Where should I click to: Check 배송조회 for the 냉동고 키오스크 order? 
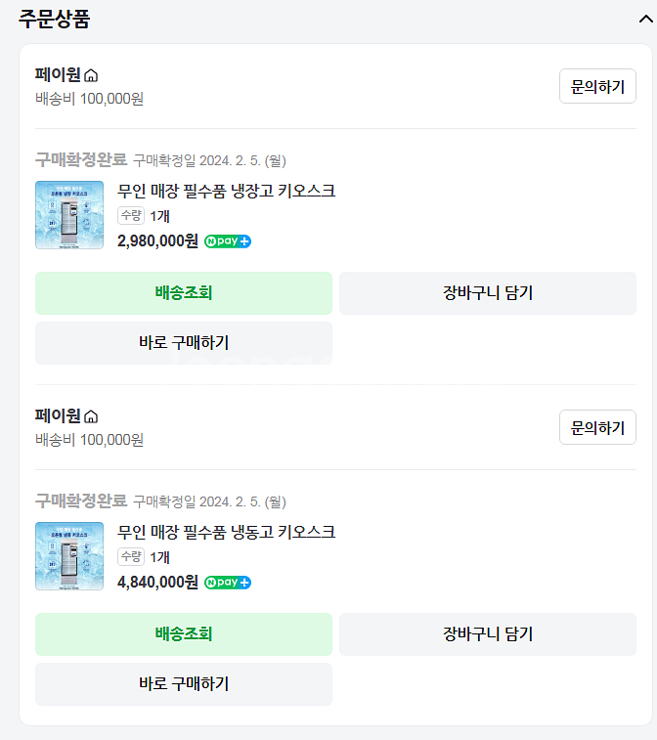[x=184, y=633]
